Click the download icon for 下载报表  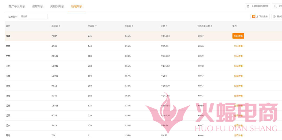click(x=257, y=17)
